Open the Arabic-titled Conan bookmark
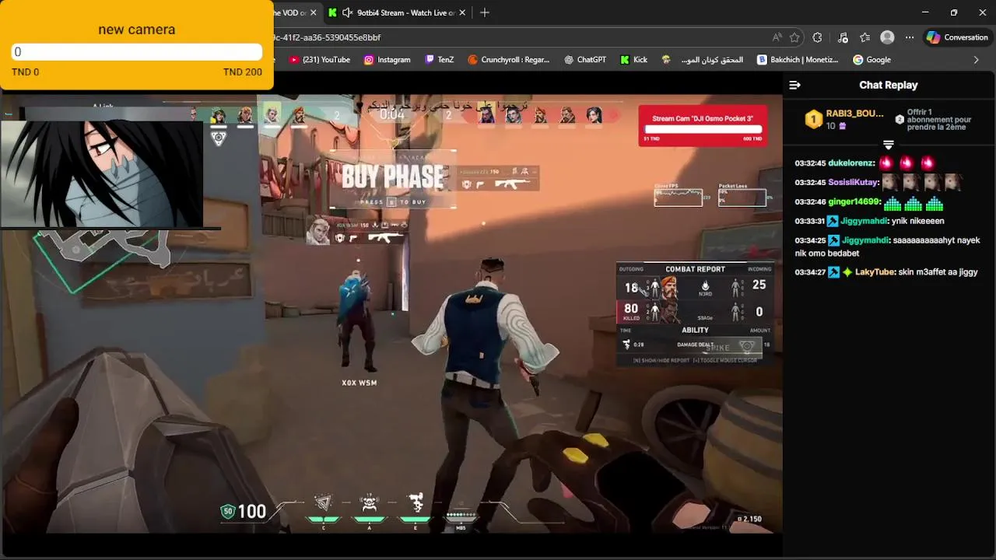Screen dimensions: 996x560 703,60
